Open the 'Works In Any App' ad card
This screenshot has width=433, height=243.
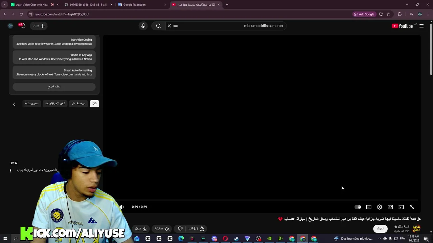(x=54, y=57)
